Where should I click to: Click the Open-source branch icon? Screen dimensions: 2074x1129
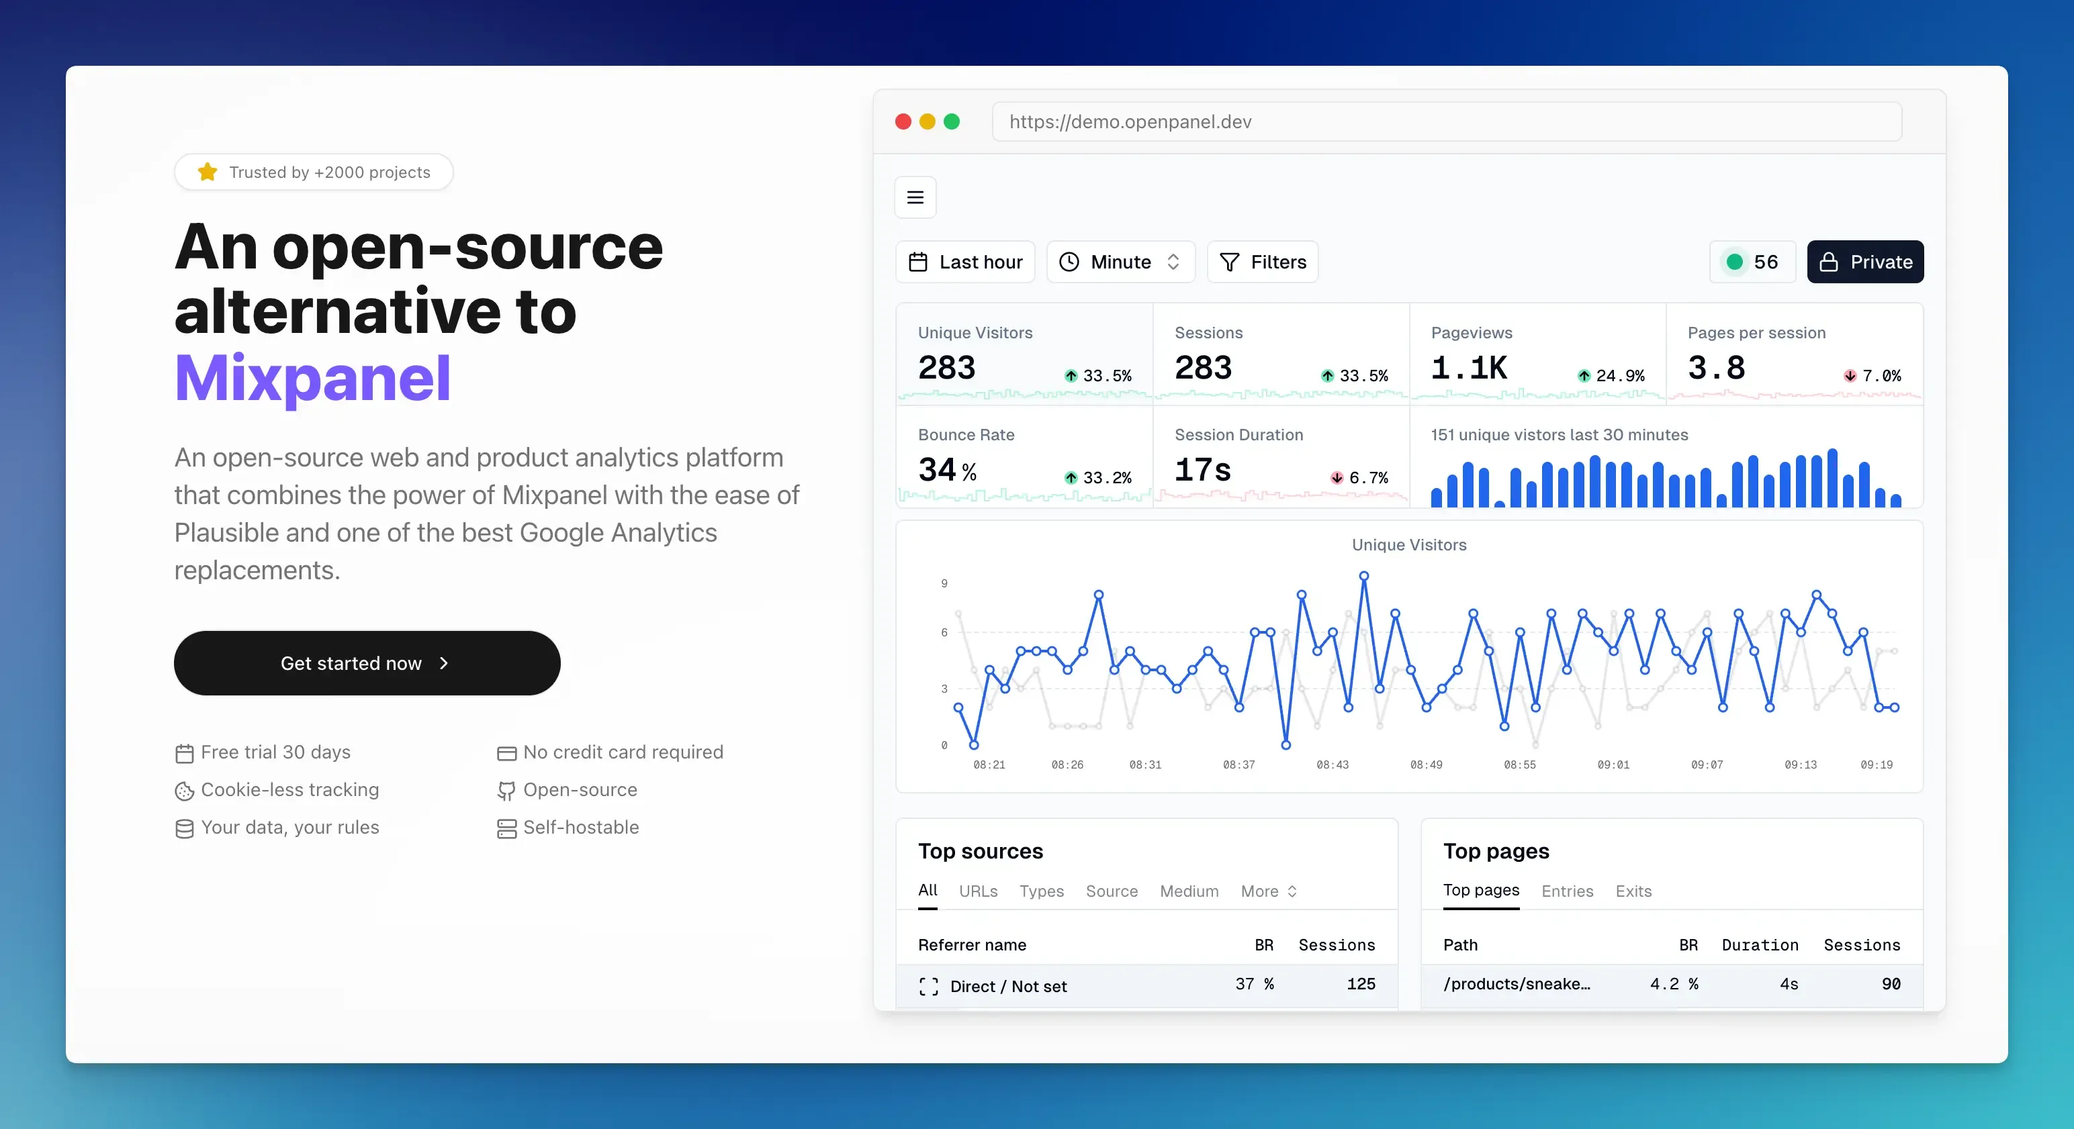coord(506,790)
